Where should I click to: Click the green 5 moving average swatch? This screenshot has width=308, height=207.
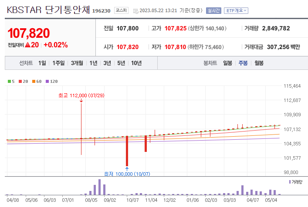(9, 81)
